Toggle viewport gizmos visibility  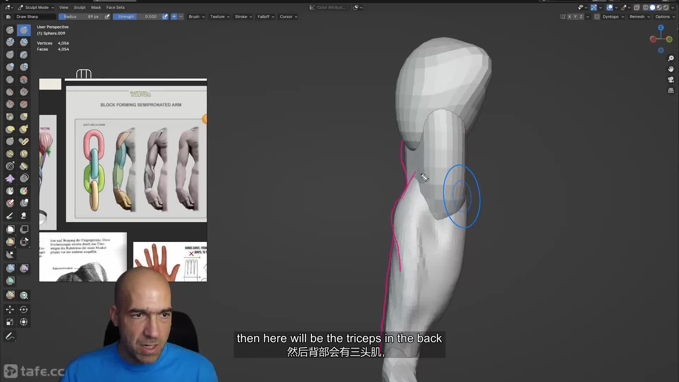pyautogui.click(x=594, y=7)
